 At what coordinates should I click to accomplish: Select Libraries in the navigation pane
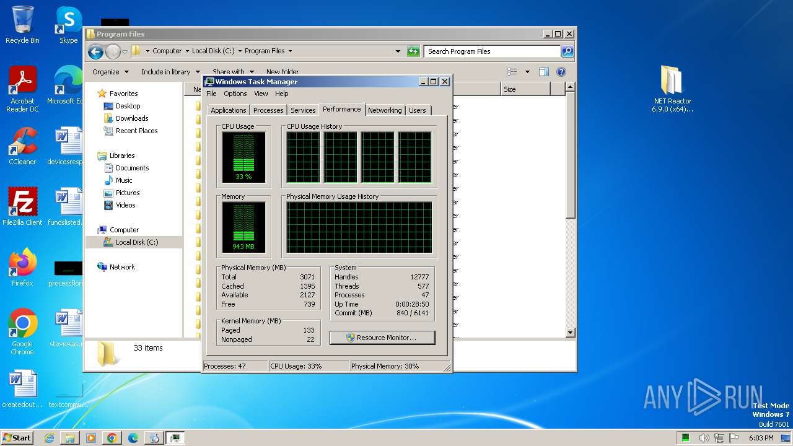pyautogui.click(x=122, y=155)
